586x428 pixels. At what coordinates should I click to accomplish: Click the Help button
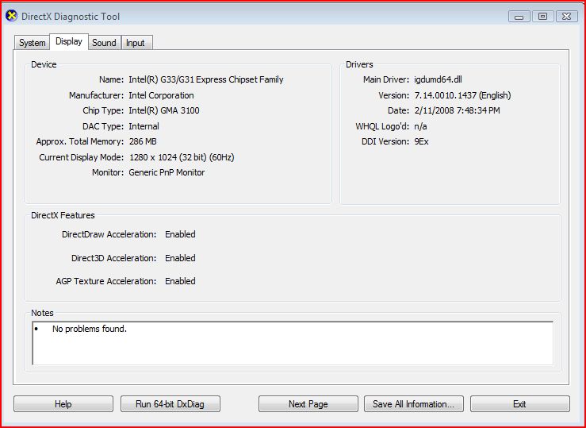tap(63, 404)
